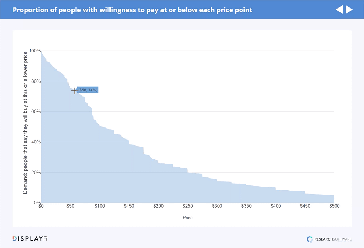Click the $500 price axis label
Image resolution: width=364 pixels, height=248 pixels.
pyautogui.click(x=334, y=206)
